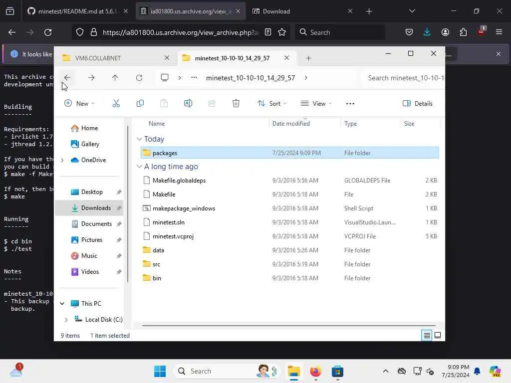Open the New dropdown in Explorer
This screenshot has width=511, height=383.
click(79, 104)
